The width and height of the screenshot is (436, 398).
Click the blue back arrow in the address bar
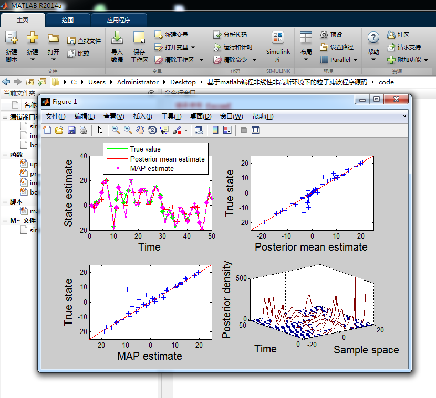[6, 82]
